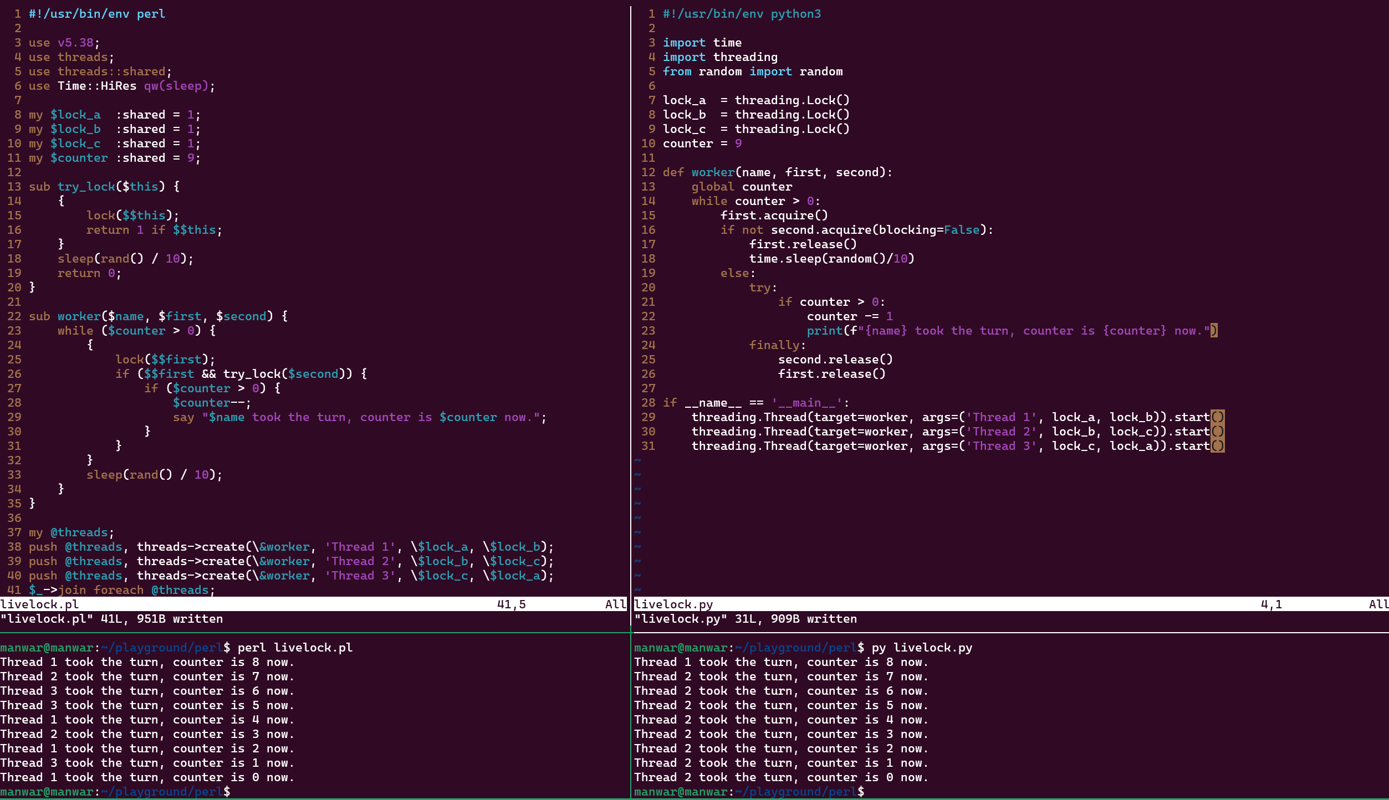Click the perl shebang line in livelock.pl
Viewport: 1389px width, 800px height.
click(97, 14)
